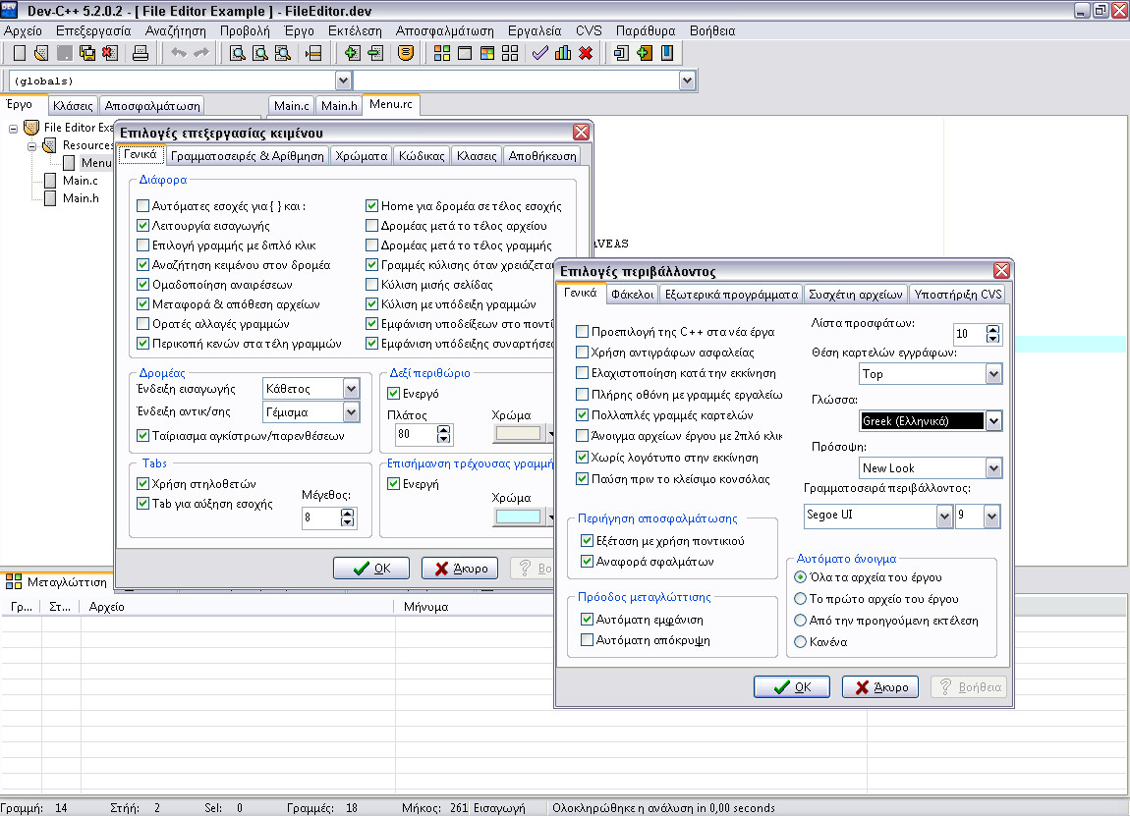
Task: Click the Print toolbar icon
Action: [x=141, y=53]
